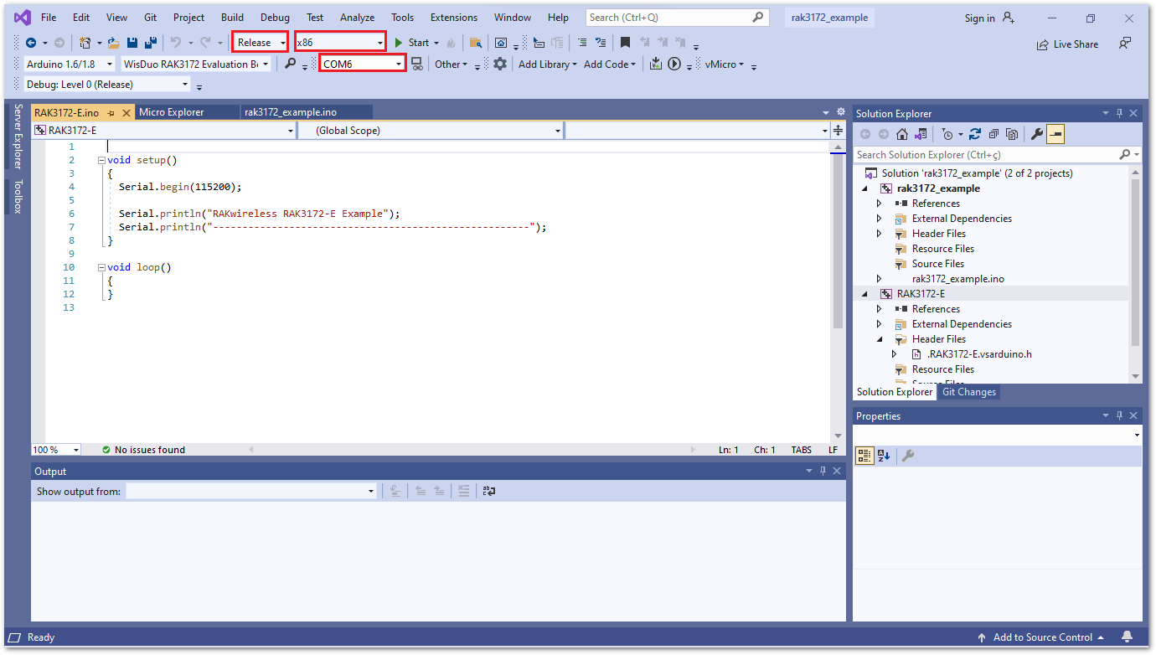The height and width of the screenshot is (655, 1156).
Task: Click Categorized view in Properties panel
Action: click(864, 456)
